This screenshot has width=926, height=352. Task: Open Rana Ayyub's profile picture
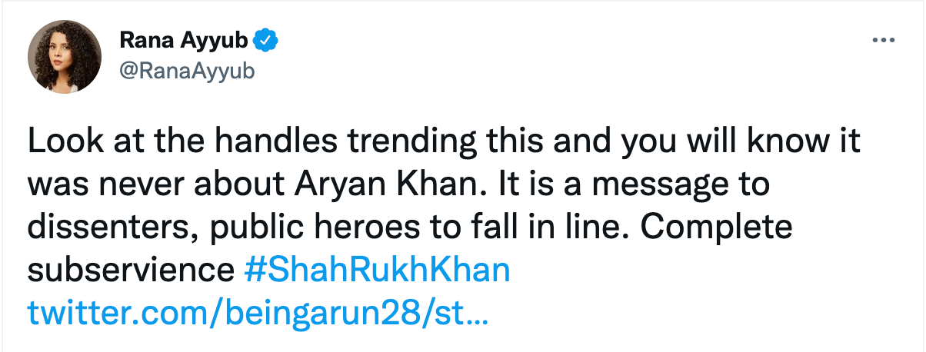point(65,58)
